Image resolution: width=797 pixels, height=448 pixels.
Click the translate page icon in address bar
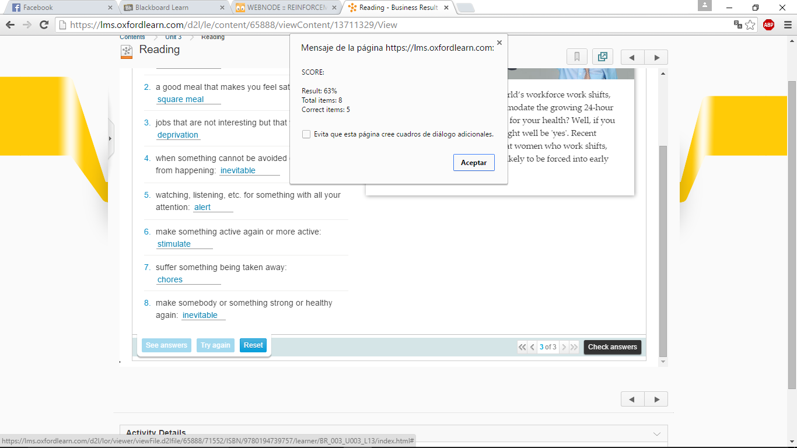[737, 24]
